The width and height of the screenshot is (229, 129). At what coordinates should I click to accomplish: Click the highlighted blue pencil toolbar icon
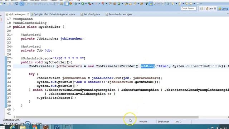[22, 4]
